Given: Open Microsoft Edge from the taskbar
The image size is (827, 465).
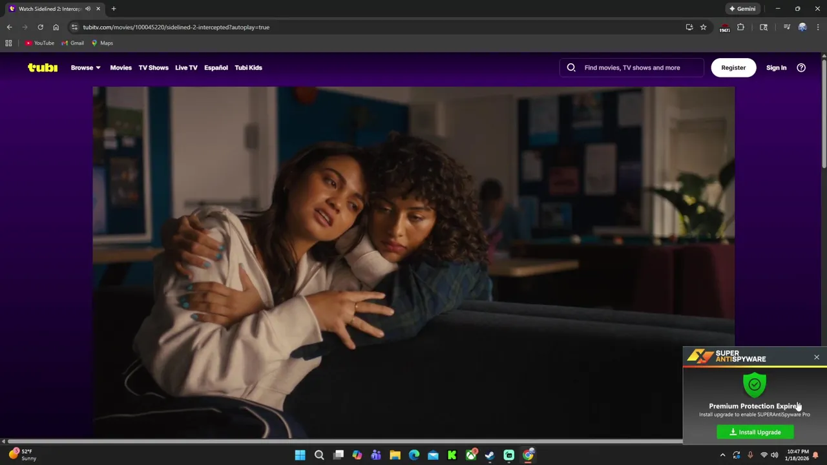Looking at the screenshot, I should click(x=414, y=455).
